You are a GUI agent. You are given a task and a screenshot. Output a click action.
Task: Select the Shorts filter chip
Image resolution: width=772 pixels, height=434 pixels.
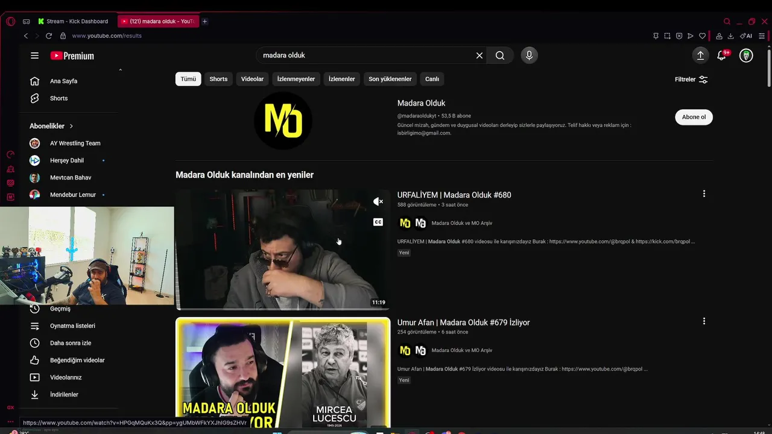pyautogui.click(x=218, y=79)
